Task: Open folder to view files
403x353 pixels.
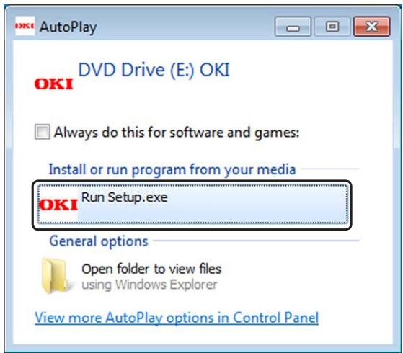Action: click(151, 269)
